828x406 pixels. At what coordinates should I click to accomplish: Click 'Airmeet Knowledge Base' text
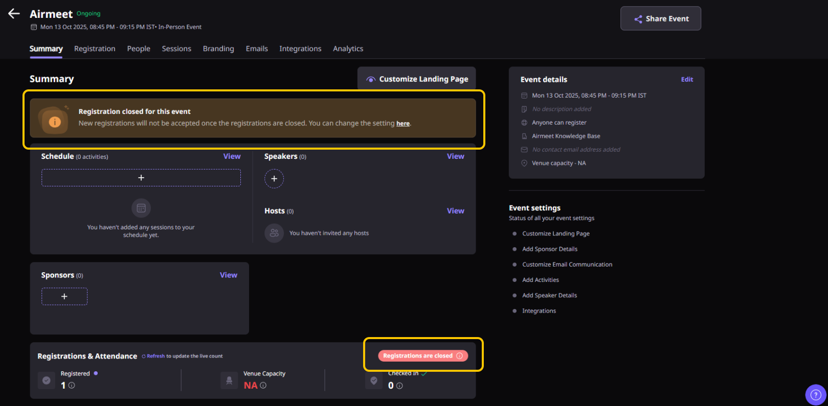coord(566,136)
